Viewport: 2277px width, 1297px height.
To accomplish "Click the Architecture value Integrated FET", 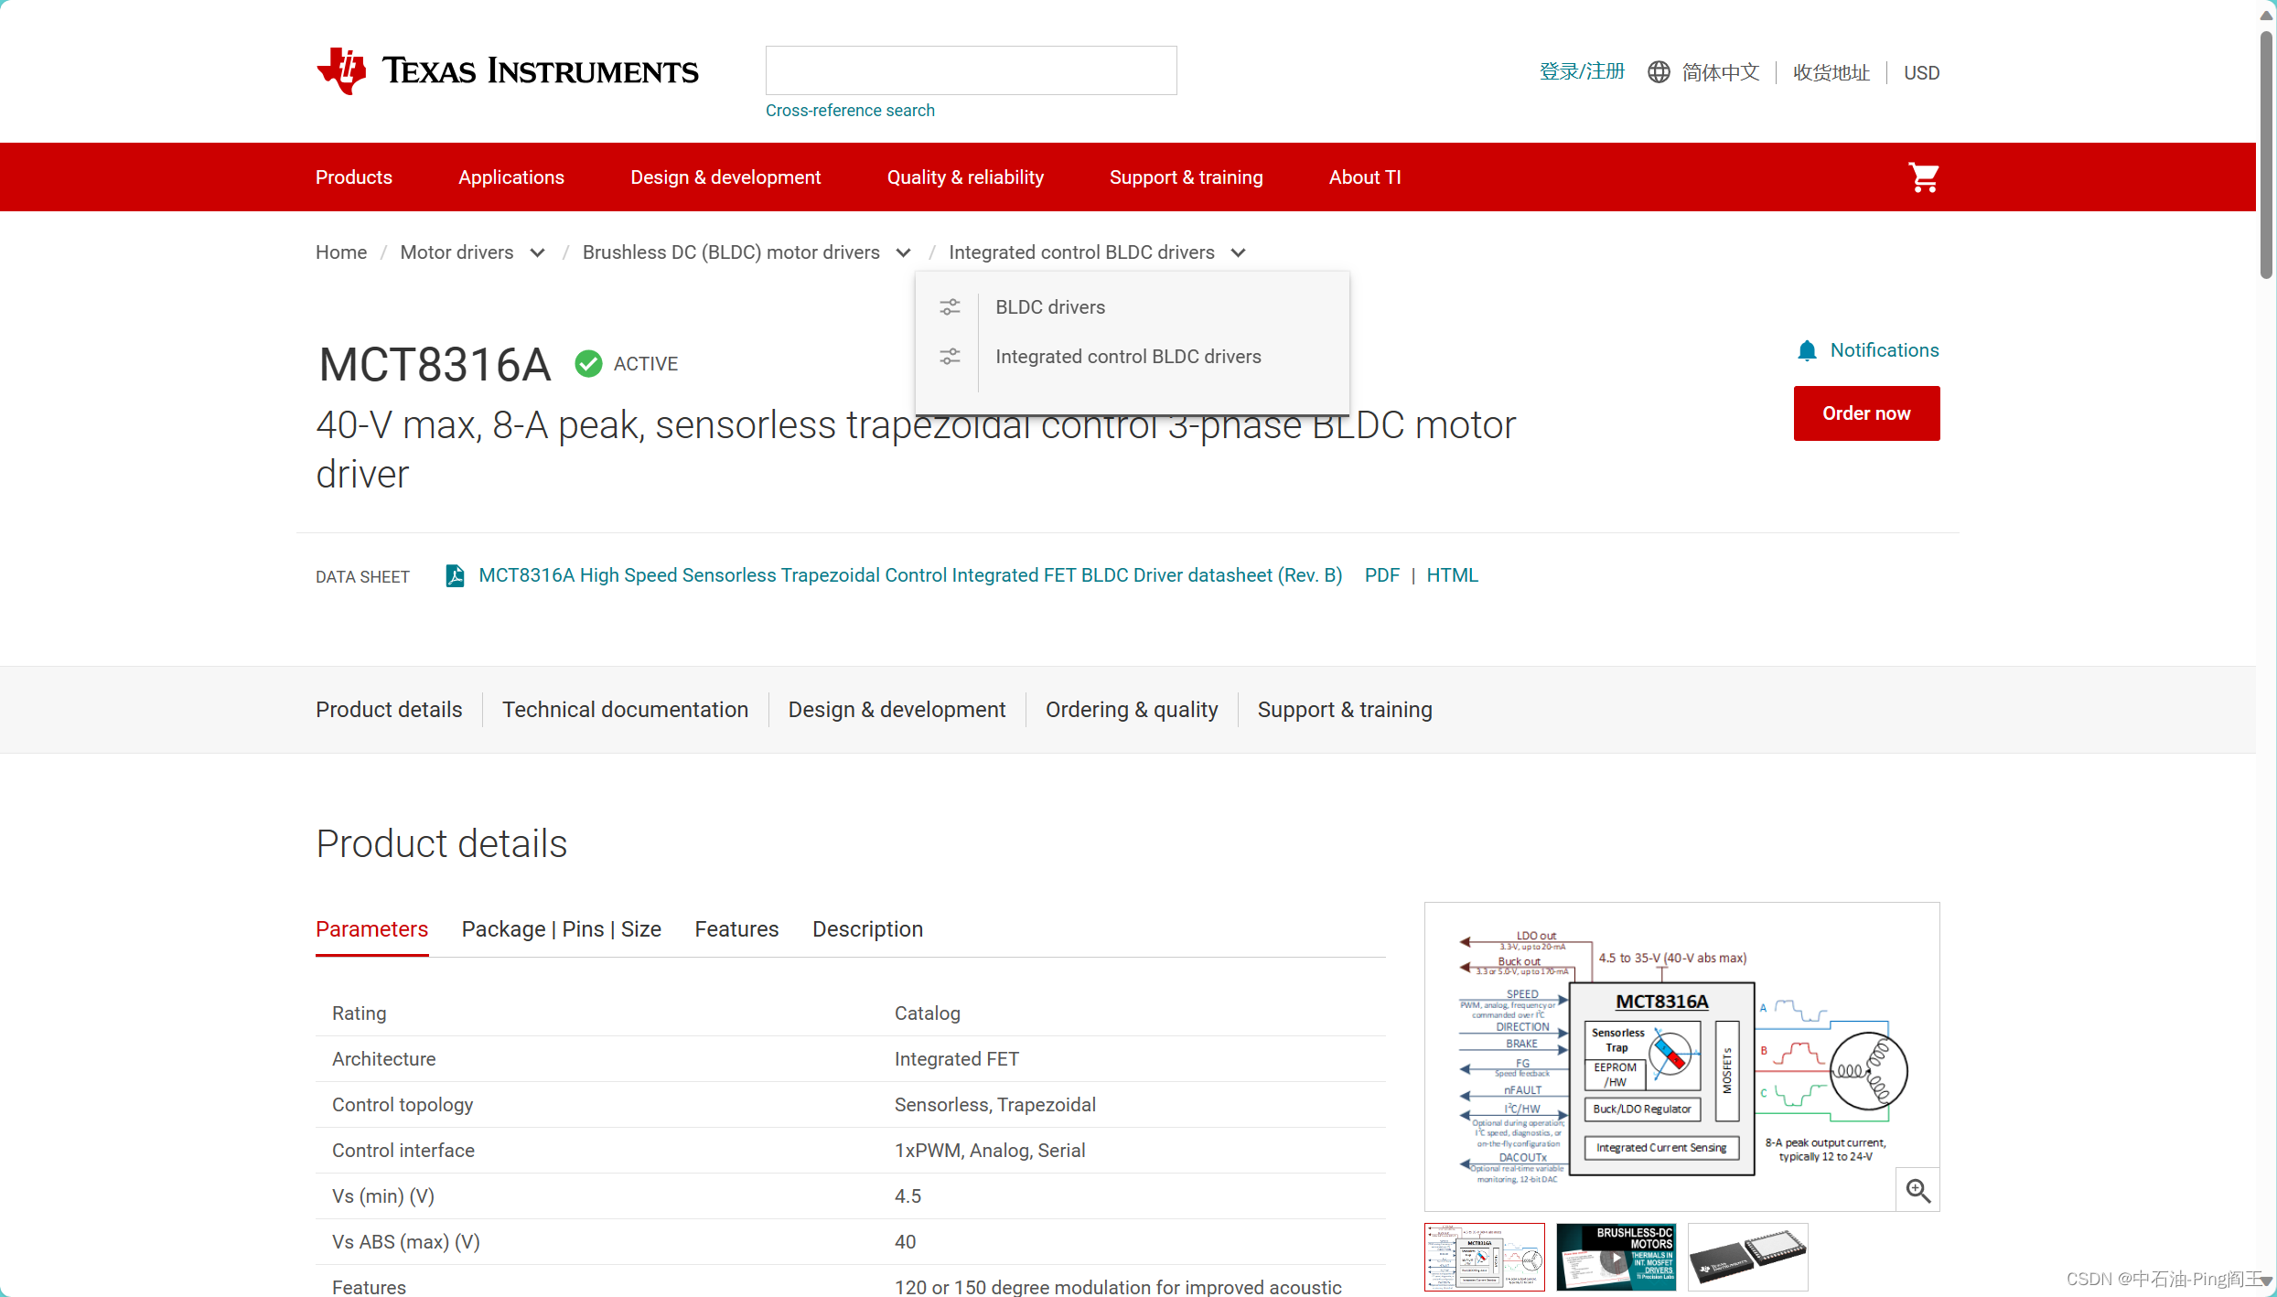I will (x=956, y=1059).
